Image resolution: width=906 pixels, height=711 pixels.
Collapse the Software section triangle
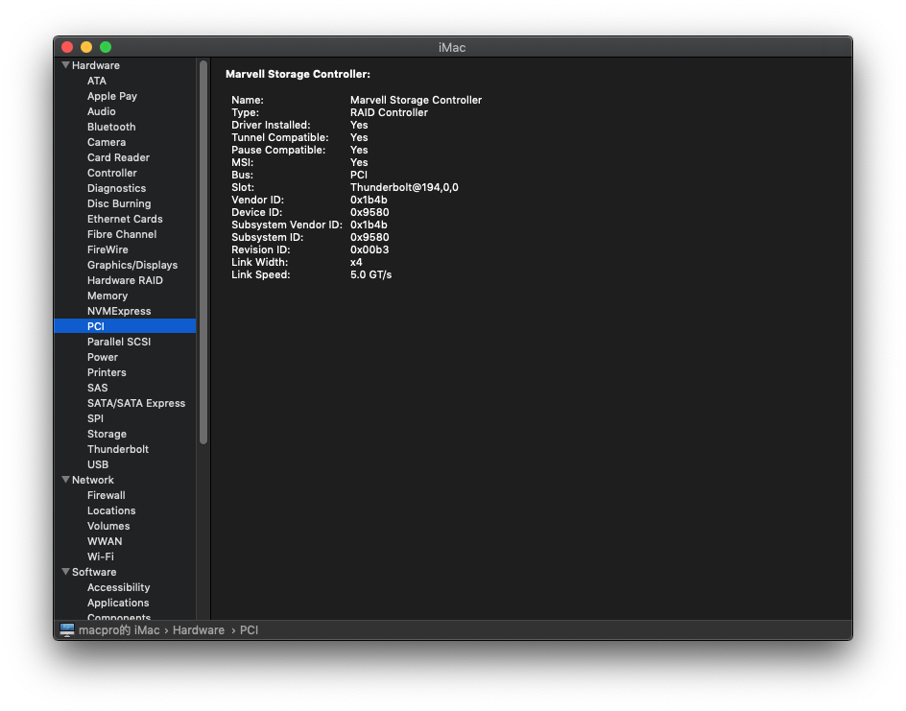pyautogui.click(x=66, y=572)
